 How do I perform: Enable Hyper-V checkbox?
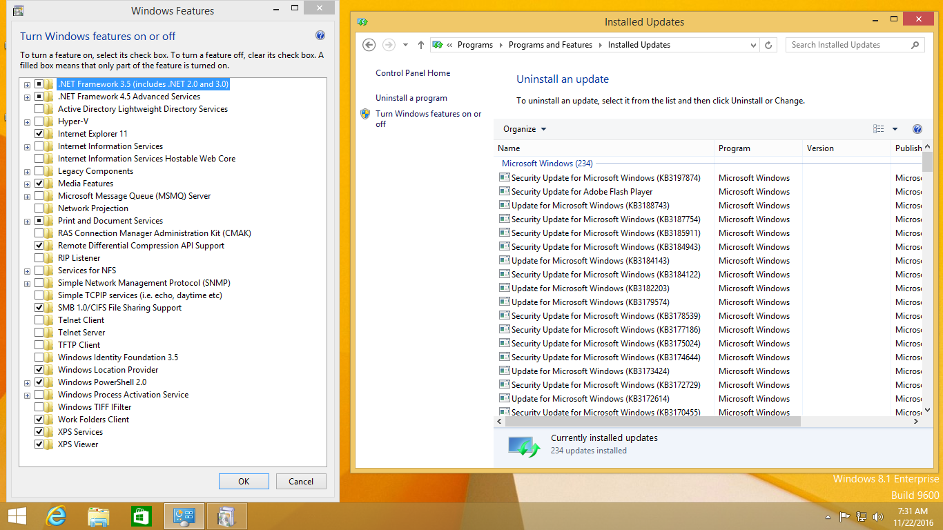39,121
